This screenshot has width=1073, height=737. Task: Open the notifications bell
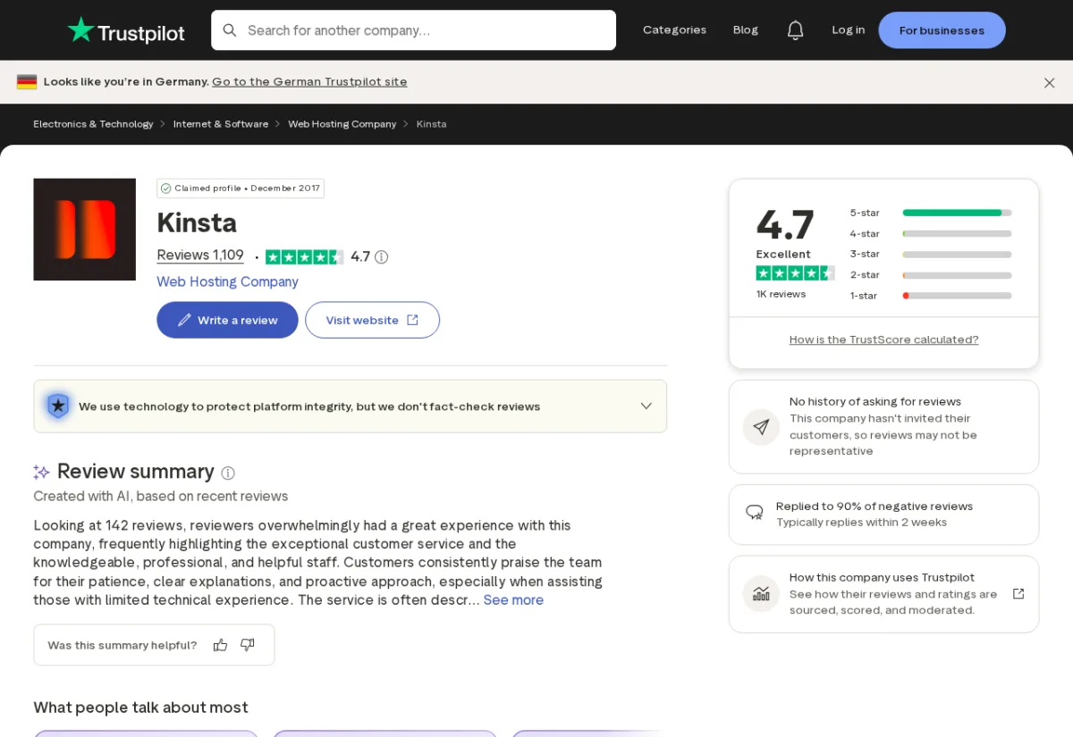(795, 30)
